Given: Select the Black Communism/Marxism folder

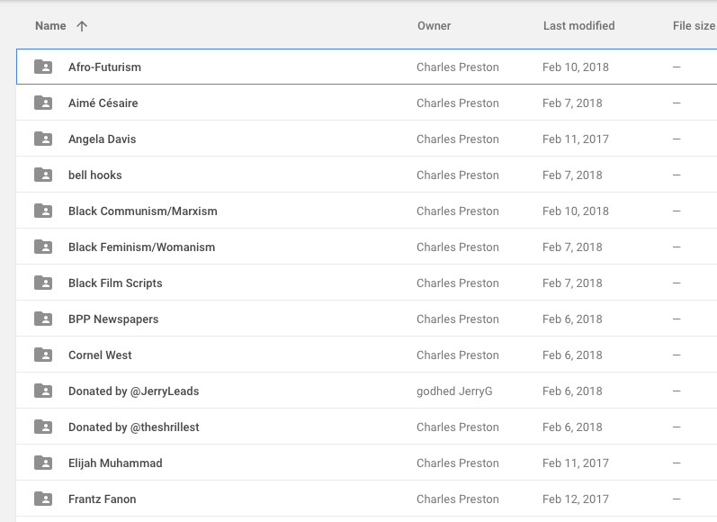Looking at the screenshot, I should point(143,211).
